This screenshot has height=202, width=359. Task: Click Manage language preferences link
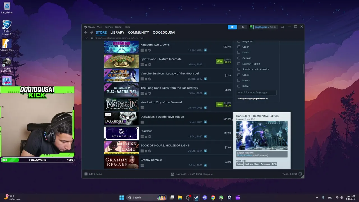click(253, 98)
